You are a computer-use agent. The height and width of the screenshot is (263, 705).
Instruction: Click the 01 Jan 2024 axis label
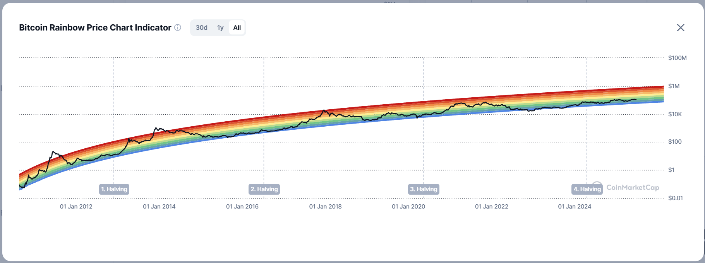(x=575, y=207)
